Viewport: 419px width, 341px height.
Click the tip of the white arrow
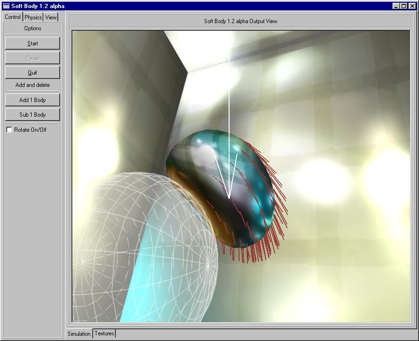pyautogui.click(x=229, y=197)
